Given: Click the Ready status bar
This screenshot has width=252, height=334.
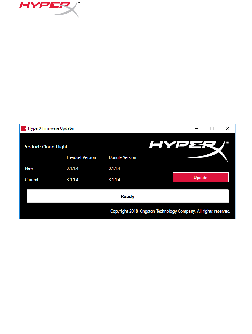Looking at the screenshot, I should (128, 196).
